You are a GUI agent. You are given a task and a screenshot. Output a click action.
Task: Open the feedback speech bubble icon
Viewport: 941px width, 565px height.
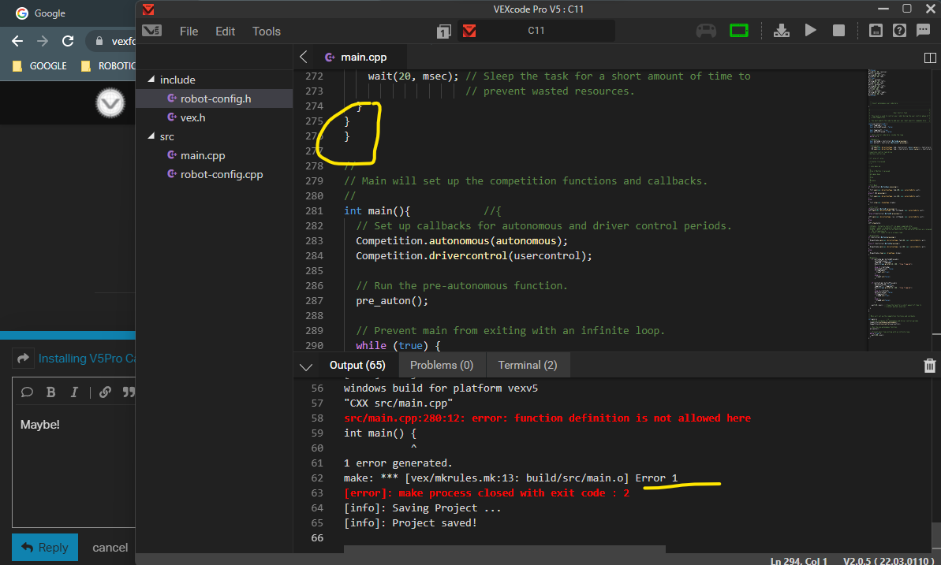[x=923, y=31]
